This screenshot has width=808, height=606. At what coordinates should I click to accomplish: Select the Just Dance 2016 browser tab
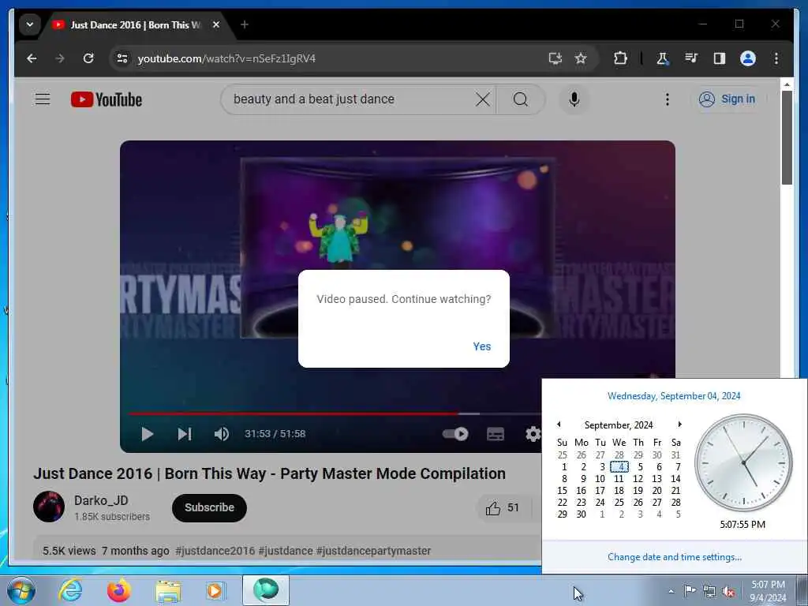tap(135, 24)
